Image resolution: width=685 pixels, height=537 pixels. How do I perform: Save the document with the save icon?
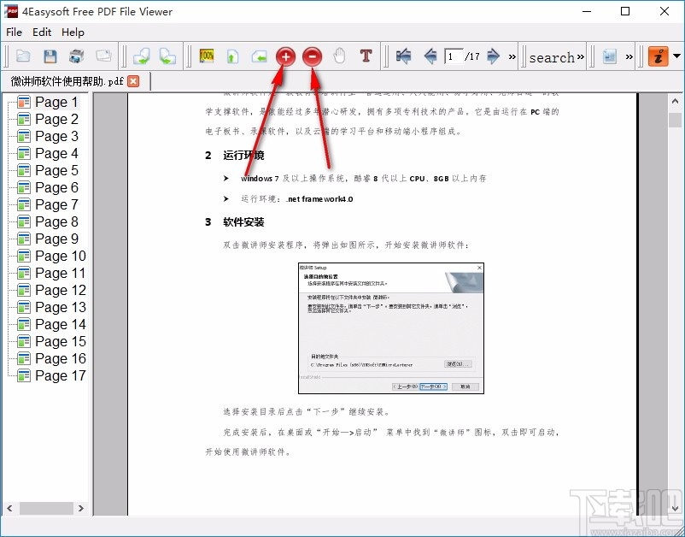pos(49,56)
